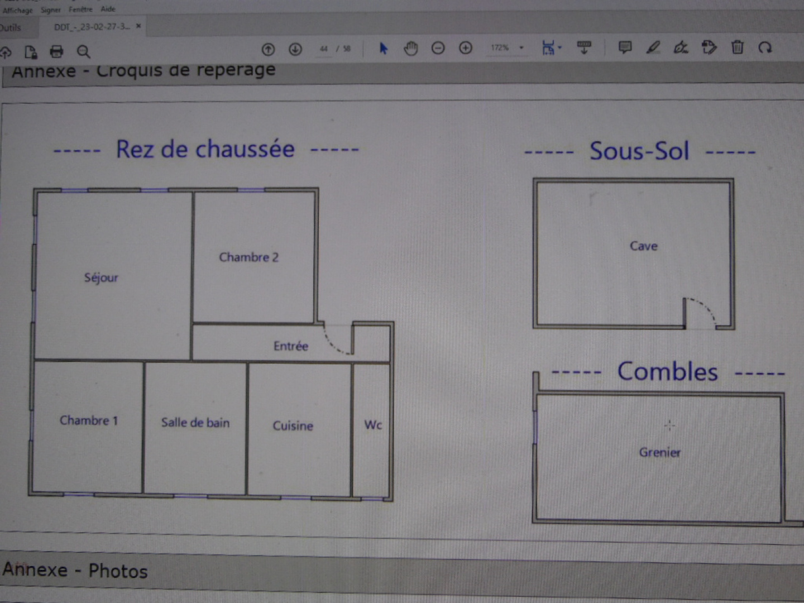Click the Grenier label in Combles
This screenshot has height=603, width=804.
660,452
